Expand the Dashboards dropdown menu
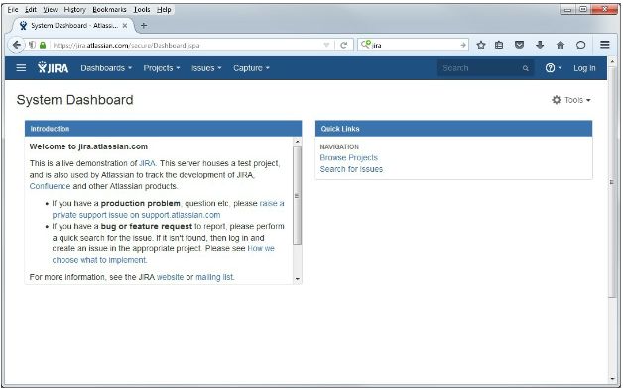 point(106,68)
